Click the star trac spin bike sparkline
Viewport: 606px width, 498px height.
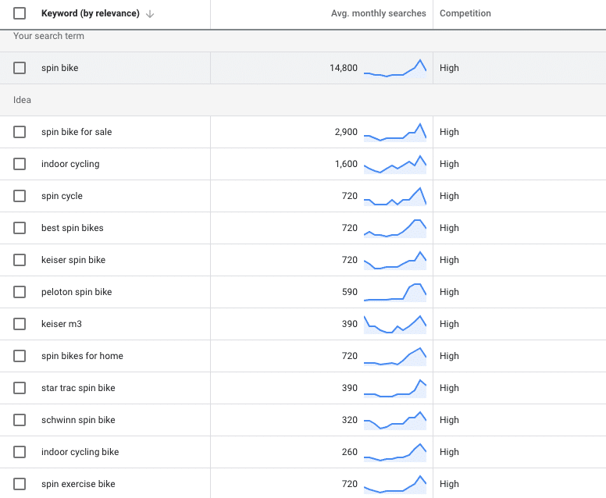coord(395,388)
